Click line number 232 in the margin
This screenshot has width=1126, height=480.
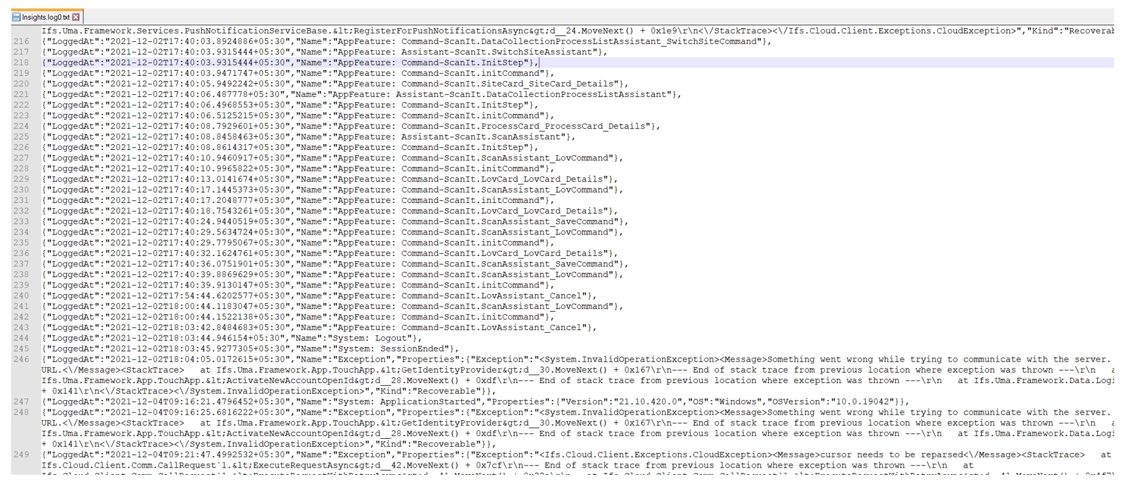pyautogui.click(x=21, y=211)
